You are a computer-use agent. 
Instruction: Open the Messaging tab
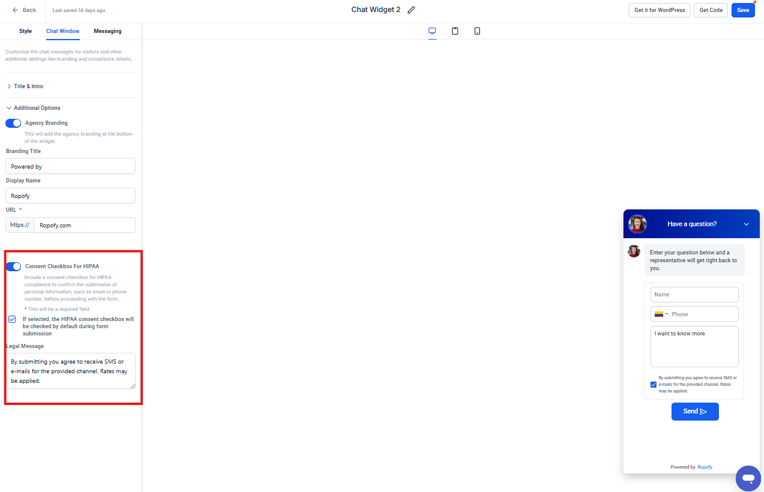(x=108, y=31)
